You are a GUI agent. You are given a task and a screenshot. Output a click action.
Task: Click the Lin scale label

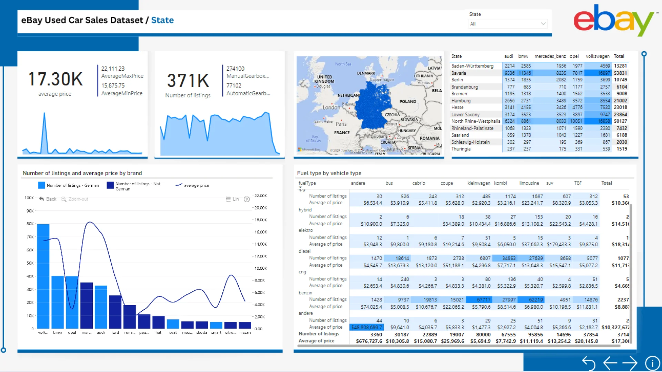click(x=236, y=199)
